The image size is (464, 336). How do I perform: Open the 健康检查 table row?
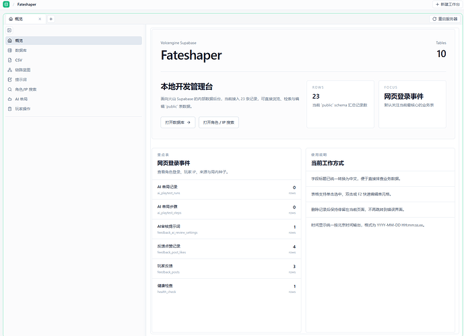pyautogui.click(x=226, y=288)
